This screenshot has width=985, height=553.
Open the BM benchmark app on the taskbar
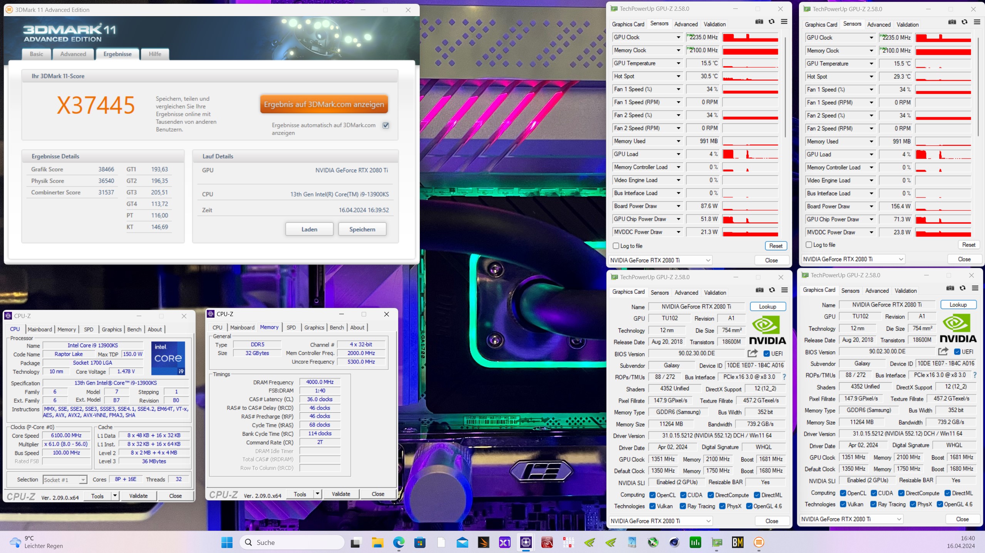(x=737, y=542)
